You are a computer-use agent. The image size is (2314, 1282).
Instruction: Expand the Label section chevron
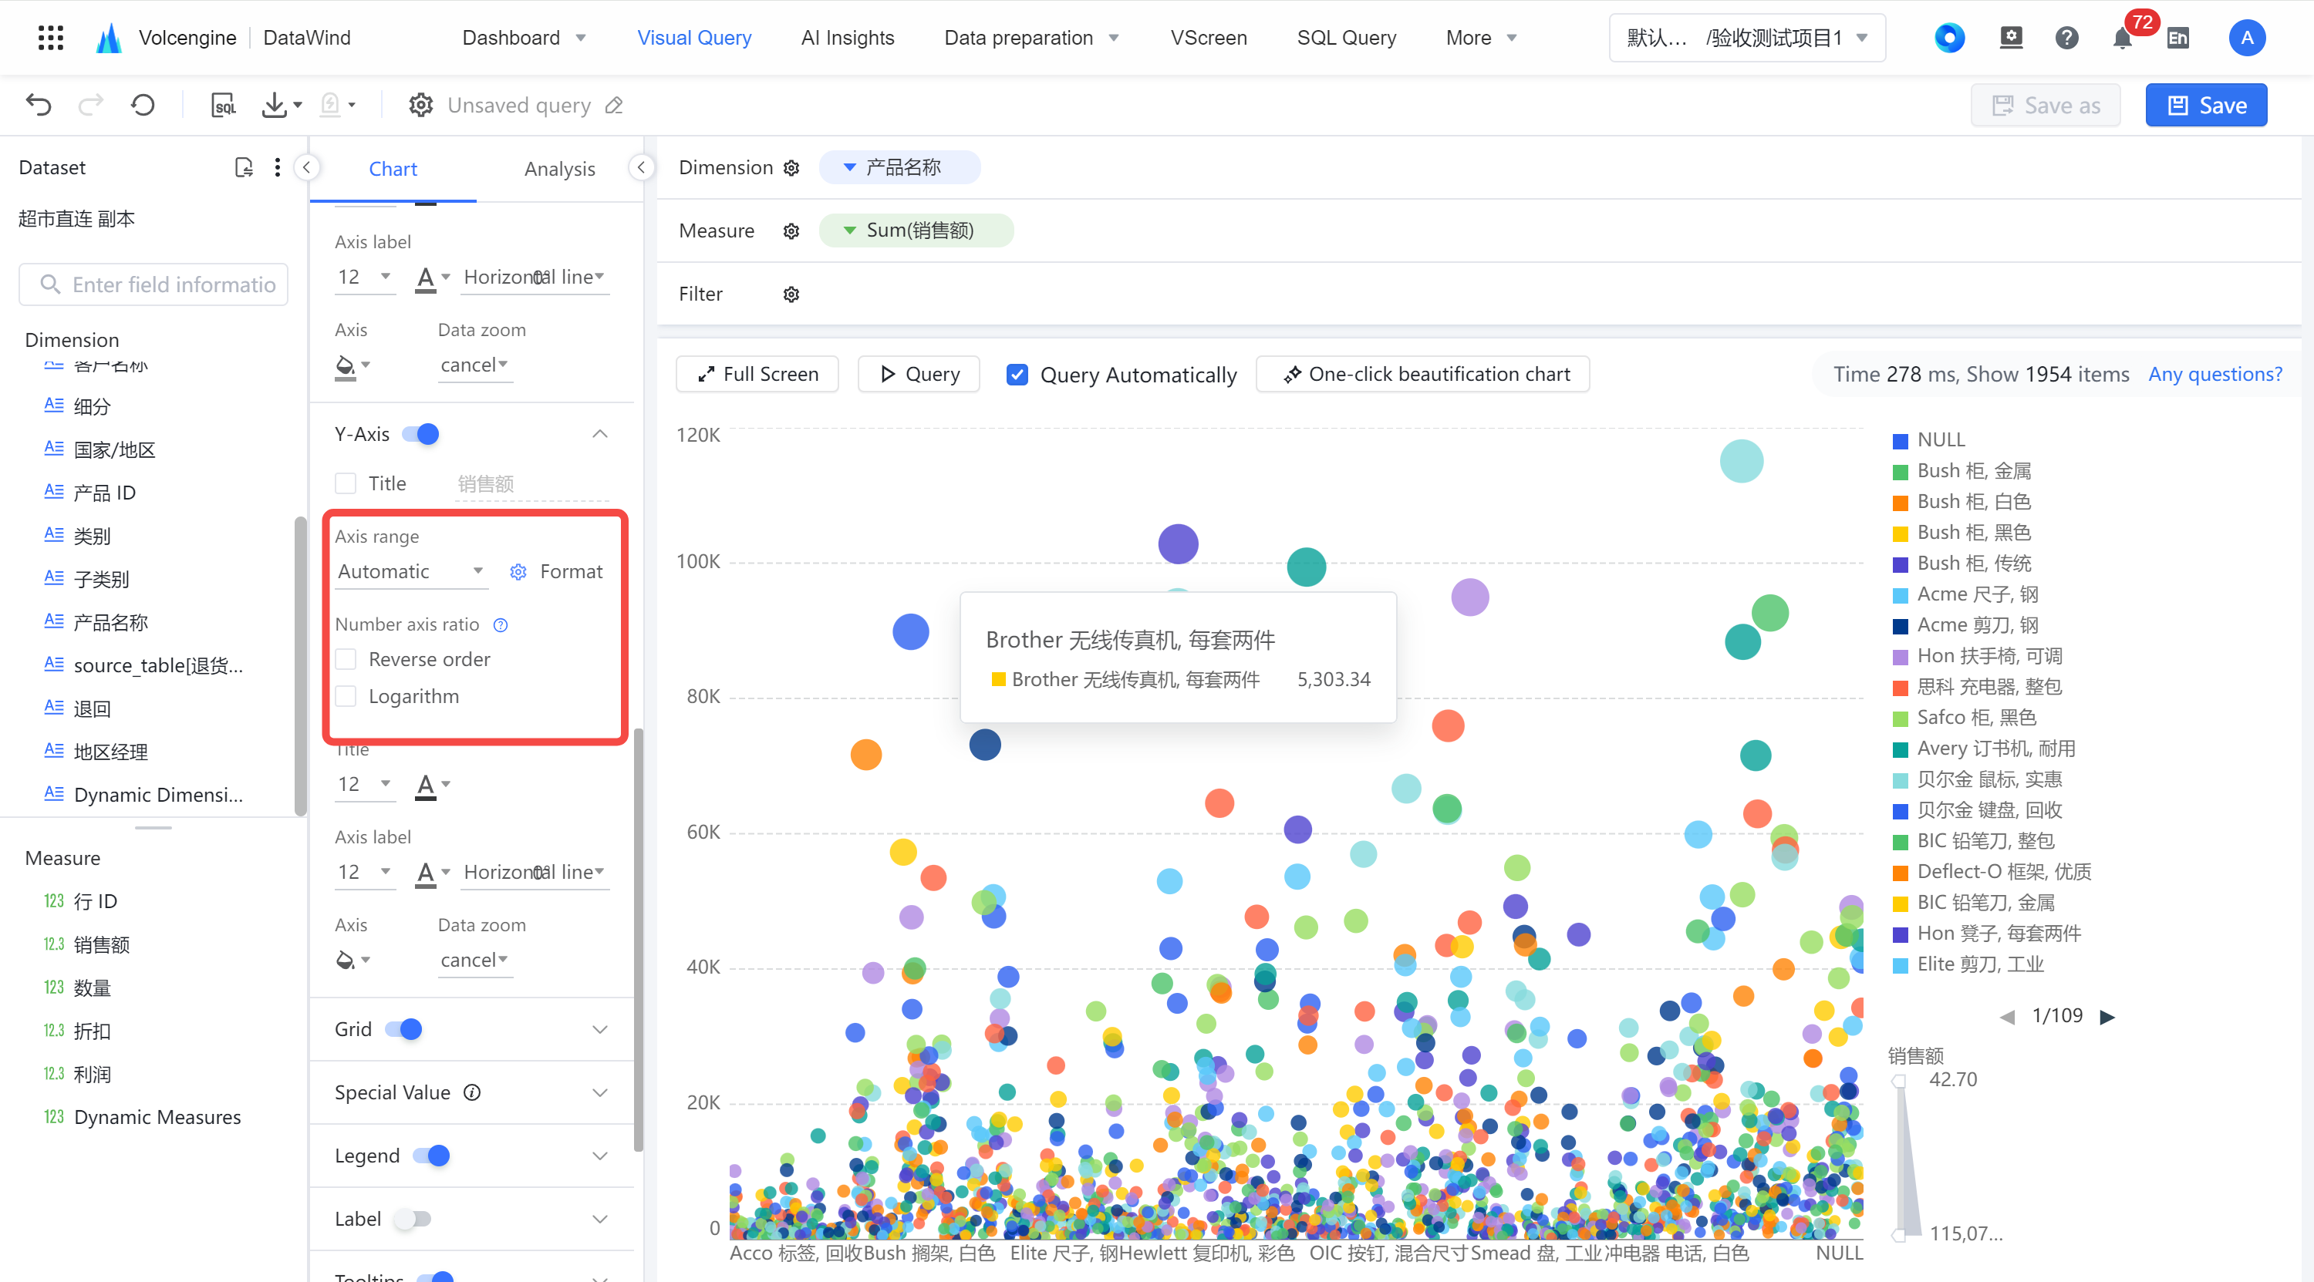[x=600, y=1219]
